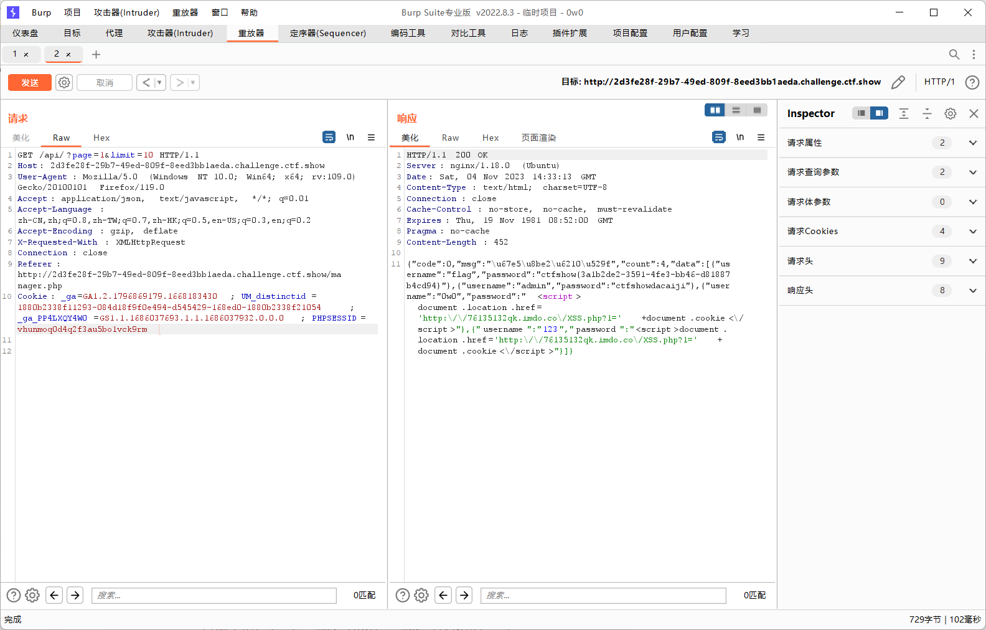Collapse all Inspector sections icon
Viewport: 986px width, 630px height.
(927, 113)
